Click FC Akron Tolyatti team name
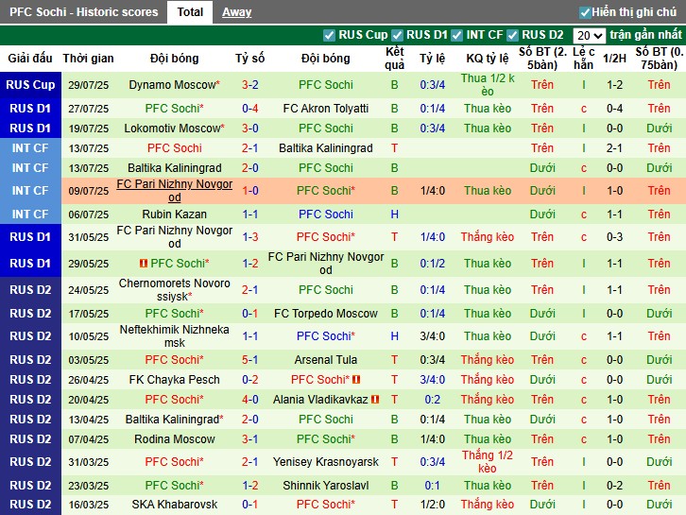 [326, 109]
